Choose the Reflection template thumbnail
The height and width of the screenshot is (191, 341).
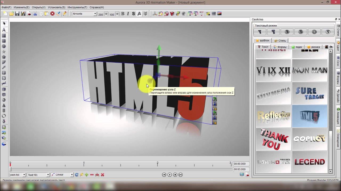(273, 116)
